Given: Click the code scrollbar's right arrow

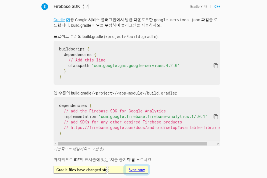Looking at the screenshot, I should pos(218,144).
